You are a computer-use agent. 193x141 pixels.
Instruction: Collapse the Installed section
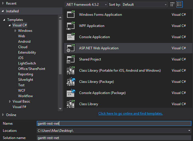pos(3,11)
